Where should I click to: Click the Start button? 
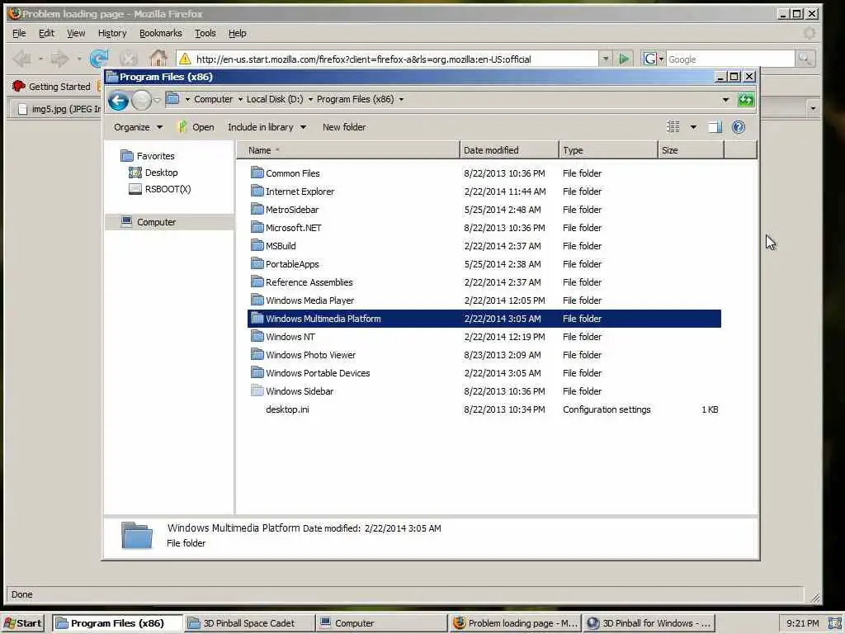click(x=23, y=623)
